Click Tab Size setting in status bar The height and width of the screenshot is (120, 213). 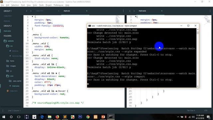click(x=191, y=110)
